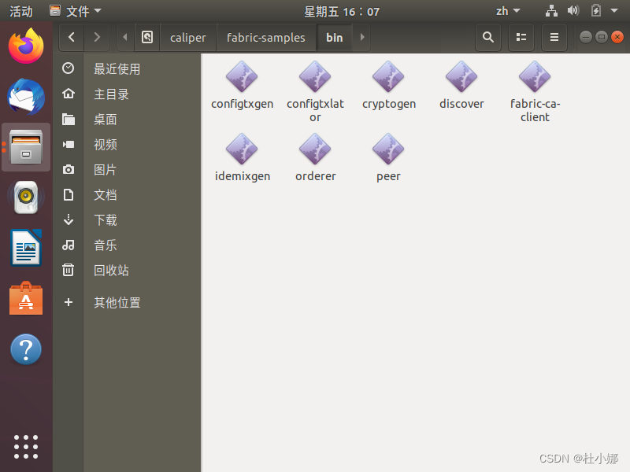This screenshot has width=630, height=472.
Task: Navigate to caliper folder in path bar
Action: tap(187, 37)
